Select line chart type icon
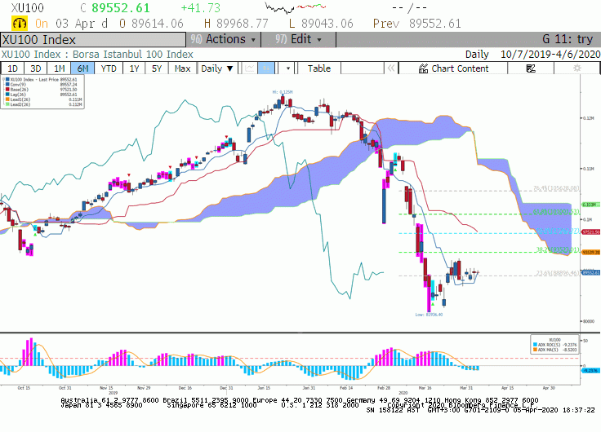601x432 pixels. pos(250,68)
